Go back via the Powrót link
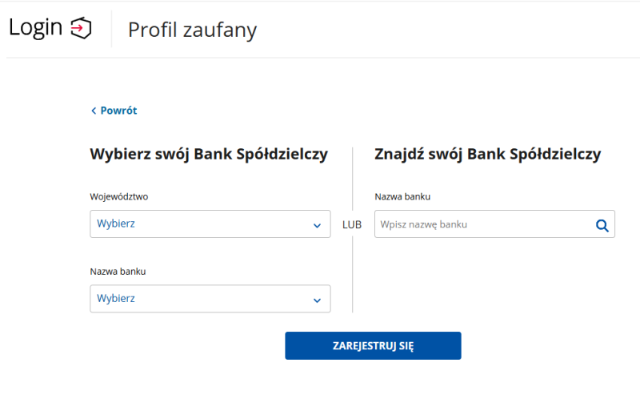 click(x=118, y=111)
